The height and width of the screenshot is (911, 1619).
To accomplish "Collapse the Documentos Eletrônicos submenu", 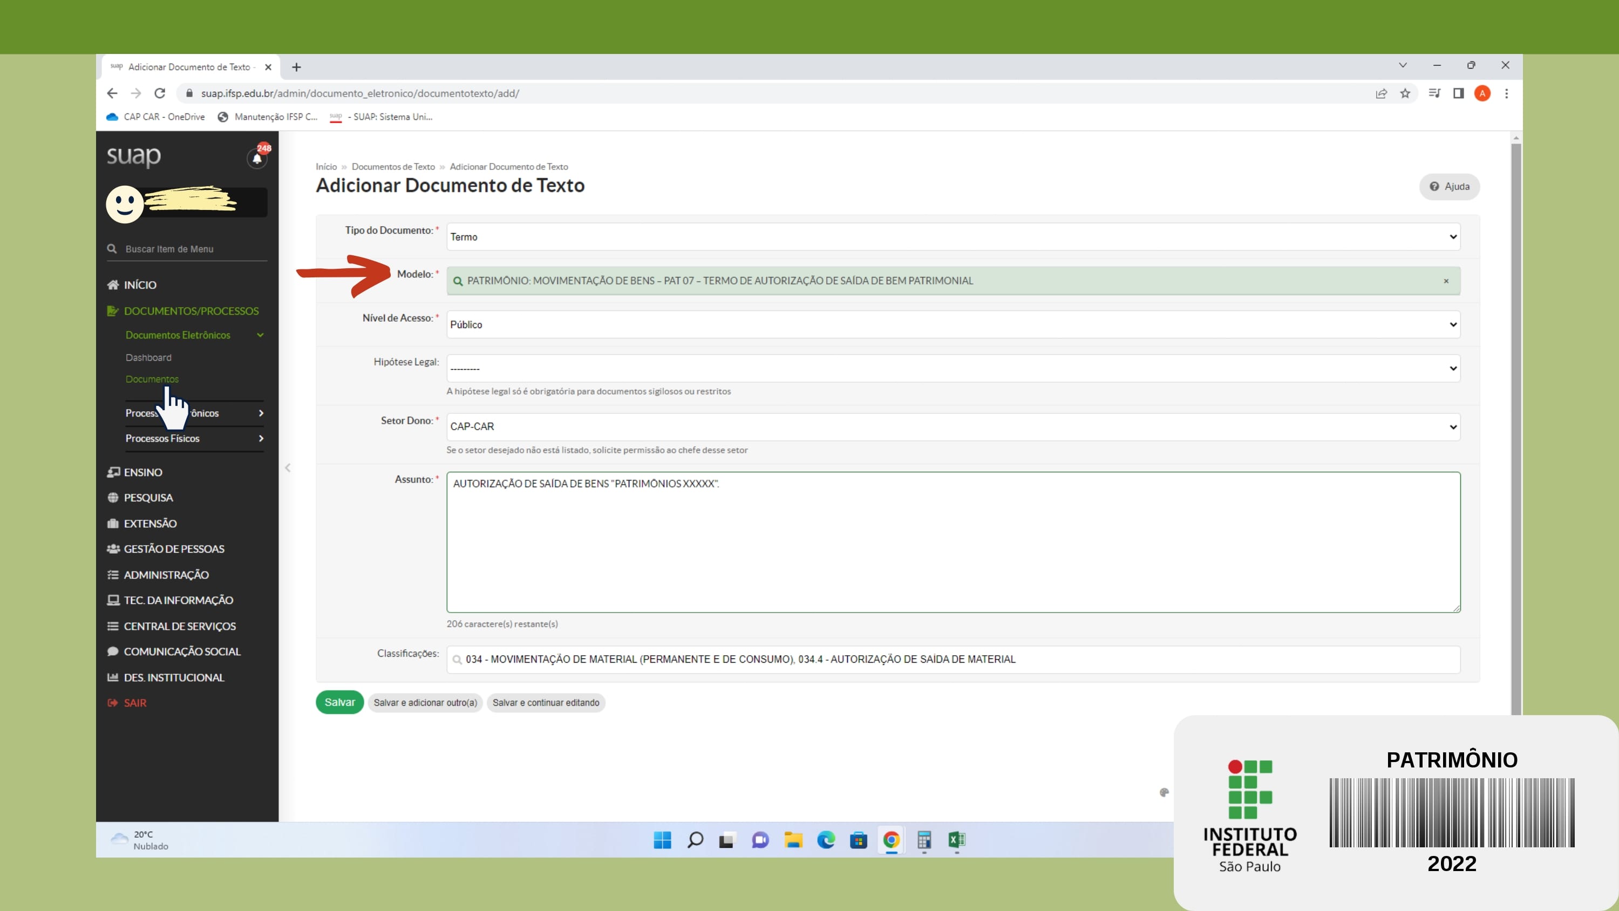I will click(194, 335).
